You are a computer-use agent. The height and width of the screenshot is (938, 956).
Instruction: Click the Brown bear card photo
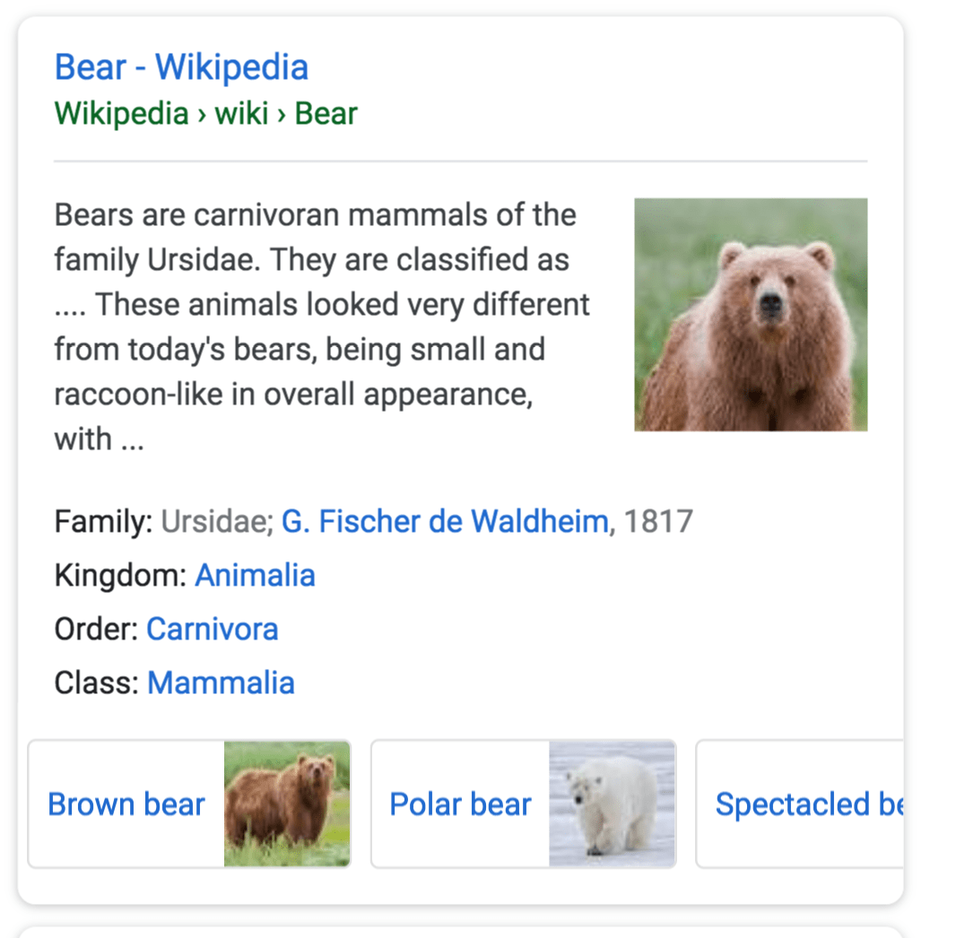[287, 803]
